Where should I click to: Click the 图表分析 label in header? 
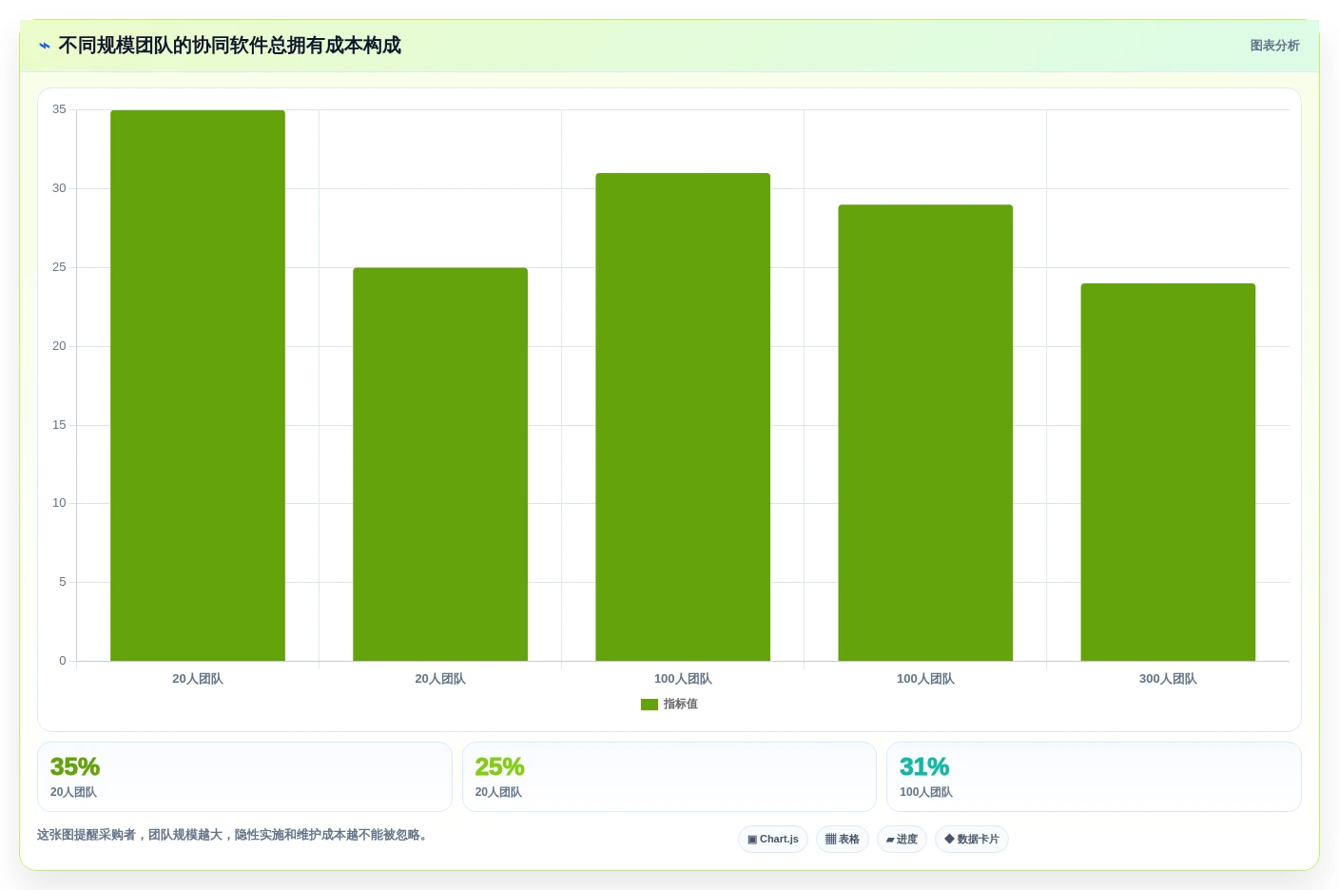coord(1274,46)
